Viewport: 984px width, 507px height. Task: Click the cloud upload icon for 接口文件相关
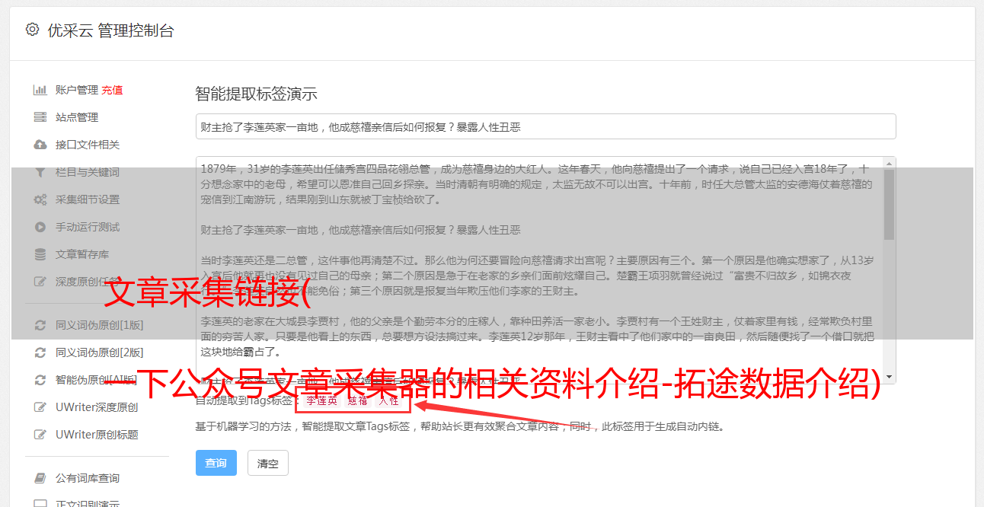click(40, 145)
